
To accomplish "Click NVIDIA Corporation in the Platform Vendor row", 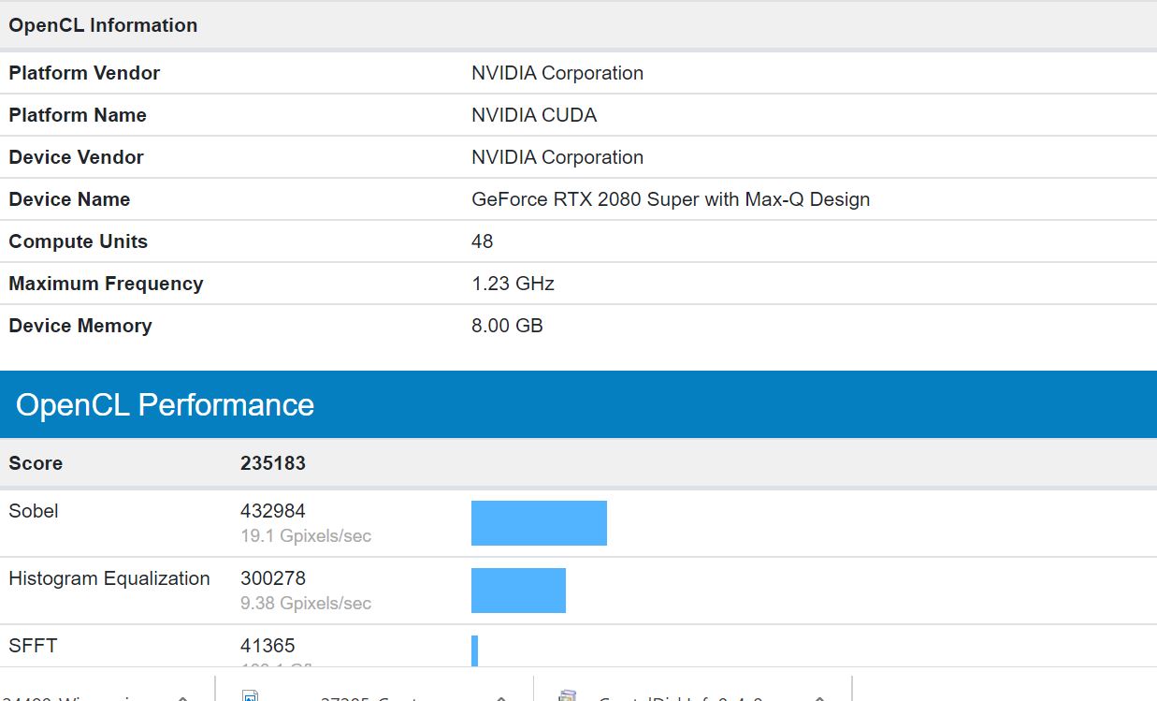I will pos(557,73).
